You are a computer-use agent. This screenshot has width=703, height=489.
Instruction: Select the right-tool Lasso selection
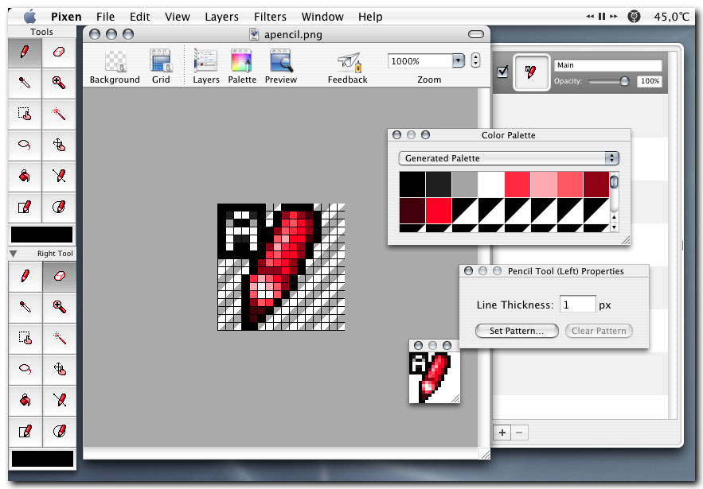[25, 368]
